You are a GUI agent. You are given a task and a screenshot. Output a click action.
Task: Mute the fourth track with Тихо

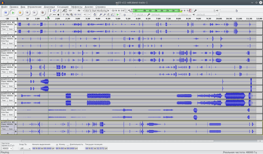(4, 72)
